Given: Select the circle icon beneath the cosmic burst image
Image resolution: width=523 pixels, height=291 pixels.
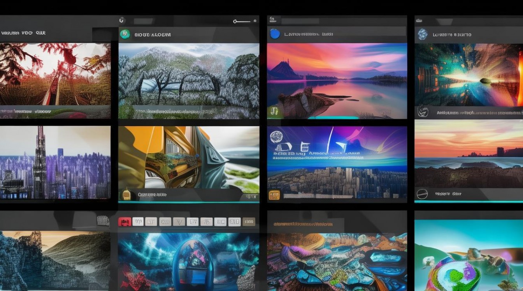Looking at the screenshot, I should (423, 112).
